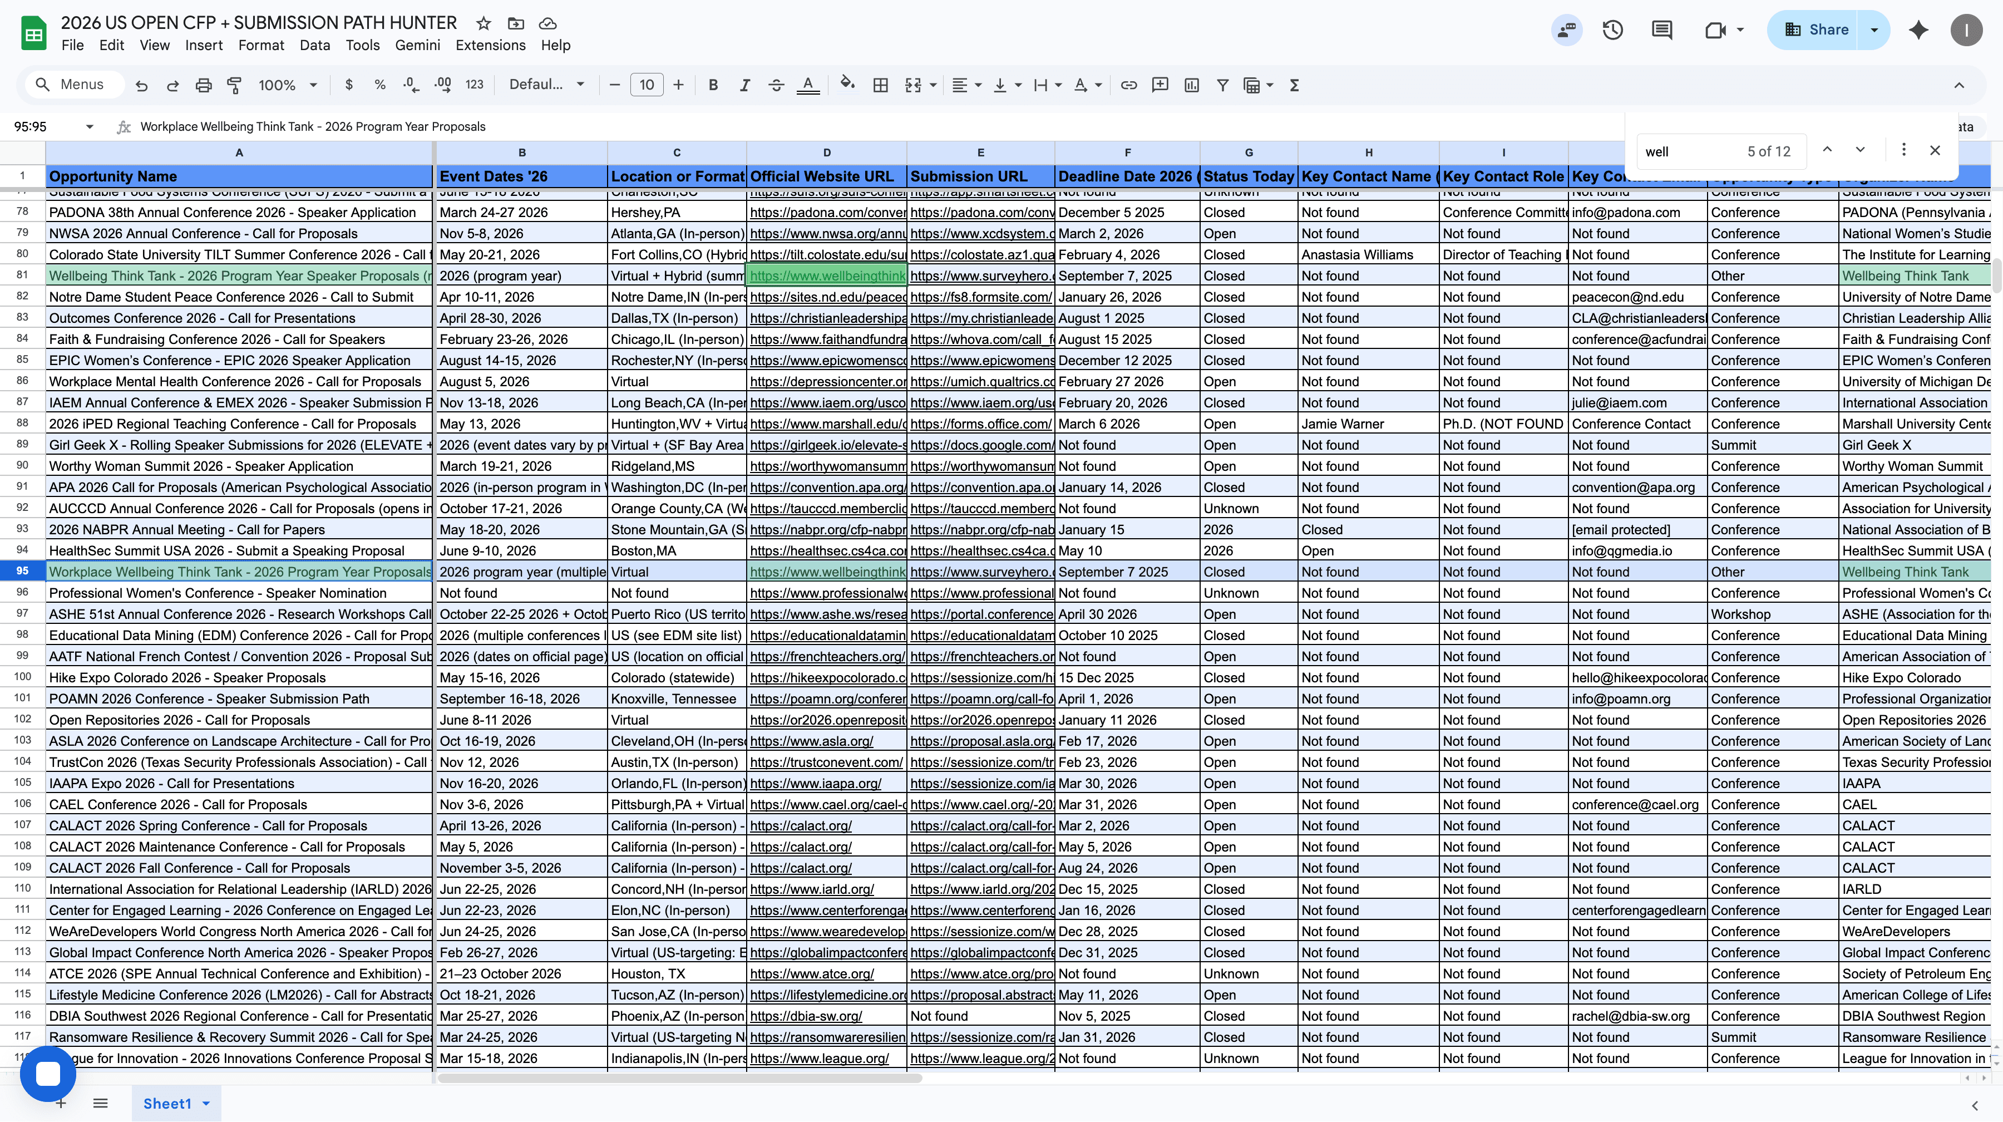Click the Undo icon in toolbar
This screenshot has width=2003, height=1122.
[x=141, y=86]
